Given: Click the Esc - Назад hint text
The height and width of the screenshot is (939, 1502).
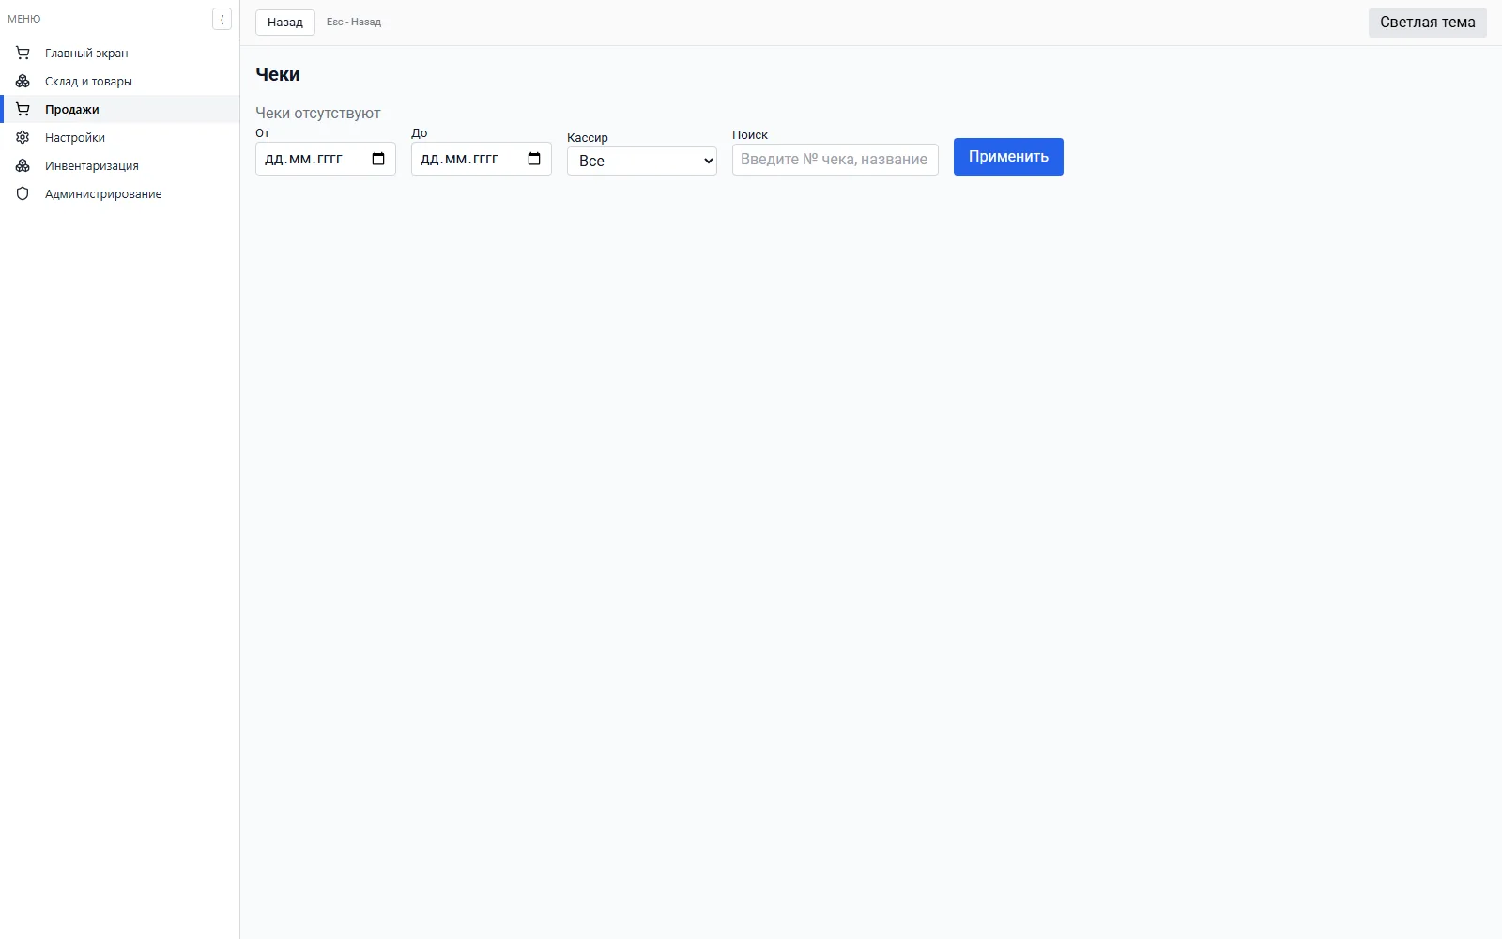Looking at the screenshot, I should (x=354, y=22).
